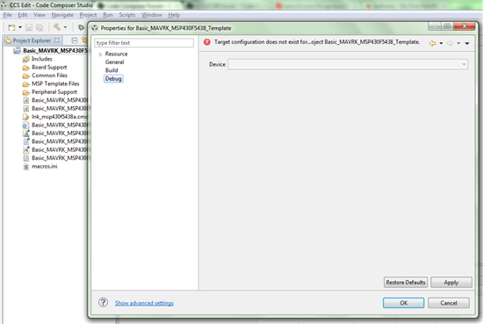Select the General properties page
Viewport: 483px width, 324px height.
114,62
